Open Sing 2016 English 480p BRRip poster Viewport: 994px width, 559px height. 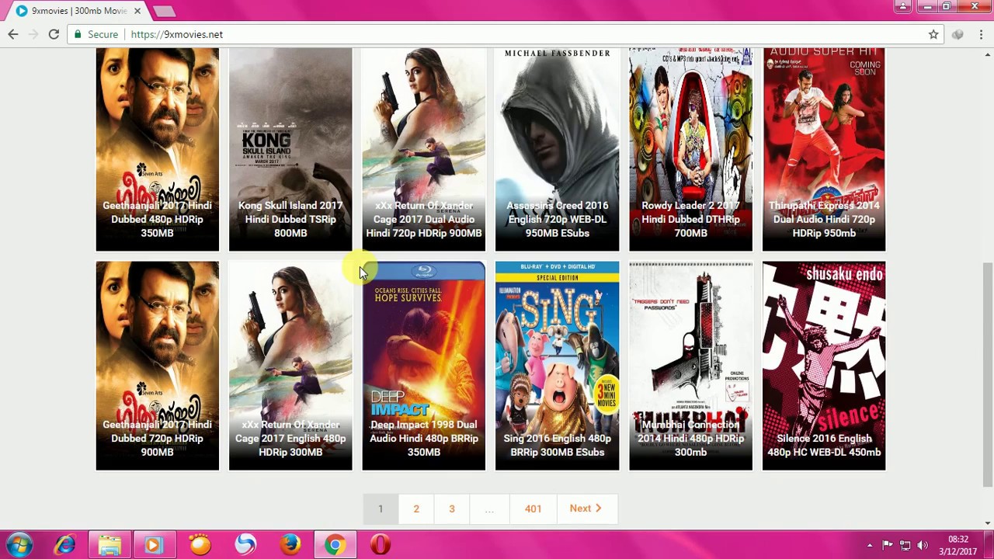tap(558, 366)
